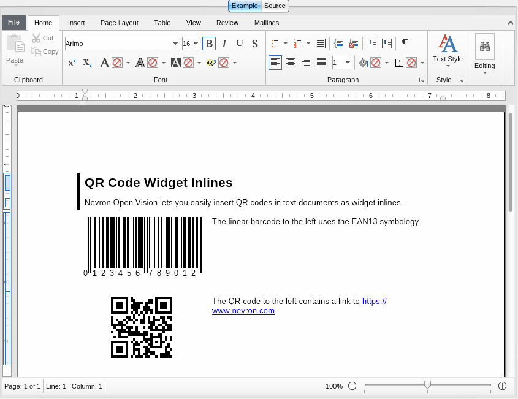518x399 pixels.
Task: Follow the https://www.nevron.com link
Action: click(x=243, y=311)
